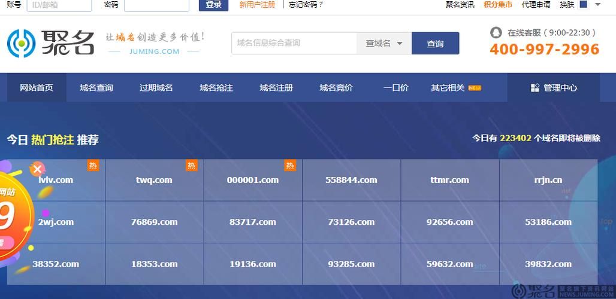Screen dimensions: 616x299
Task: Open 域名查询 nav menu
Action: pos(96,88)
